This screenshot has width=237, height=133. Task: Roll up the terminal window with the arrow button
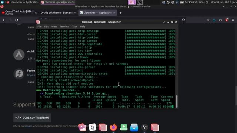(x=164, y=22)
